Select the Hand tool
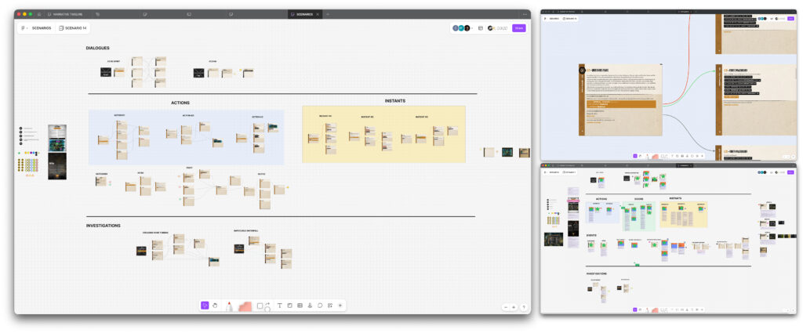 [x=215, y=306]
